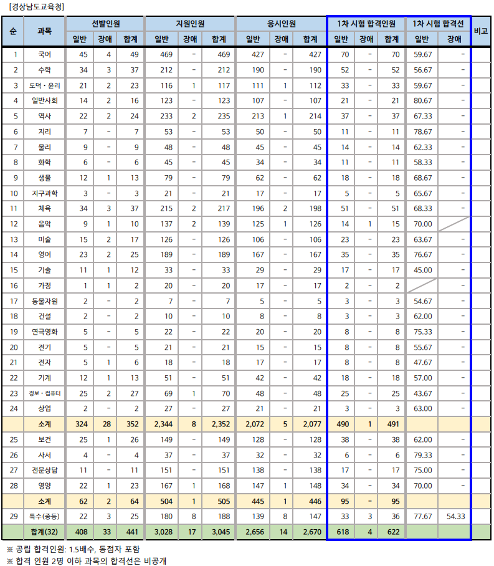The width and height of the screenshot is (494, 566).
Task: Select the 음악 subject cell
Action: (44, 224)
